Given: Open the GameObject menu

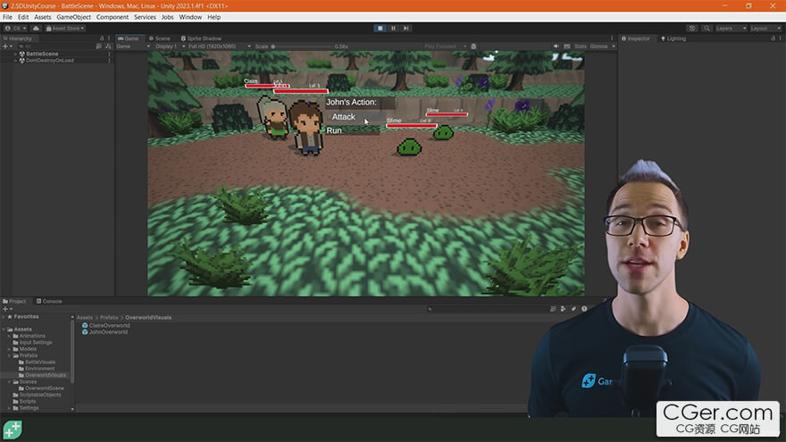Looking at the screenshot, I should [73, 17].
